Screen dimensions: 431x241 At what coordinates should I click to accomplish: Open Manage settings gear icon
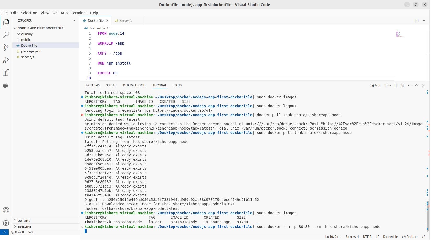[x=6, y=223]
